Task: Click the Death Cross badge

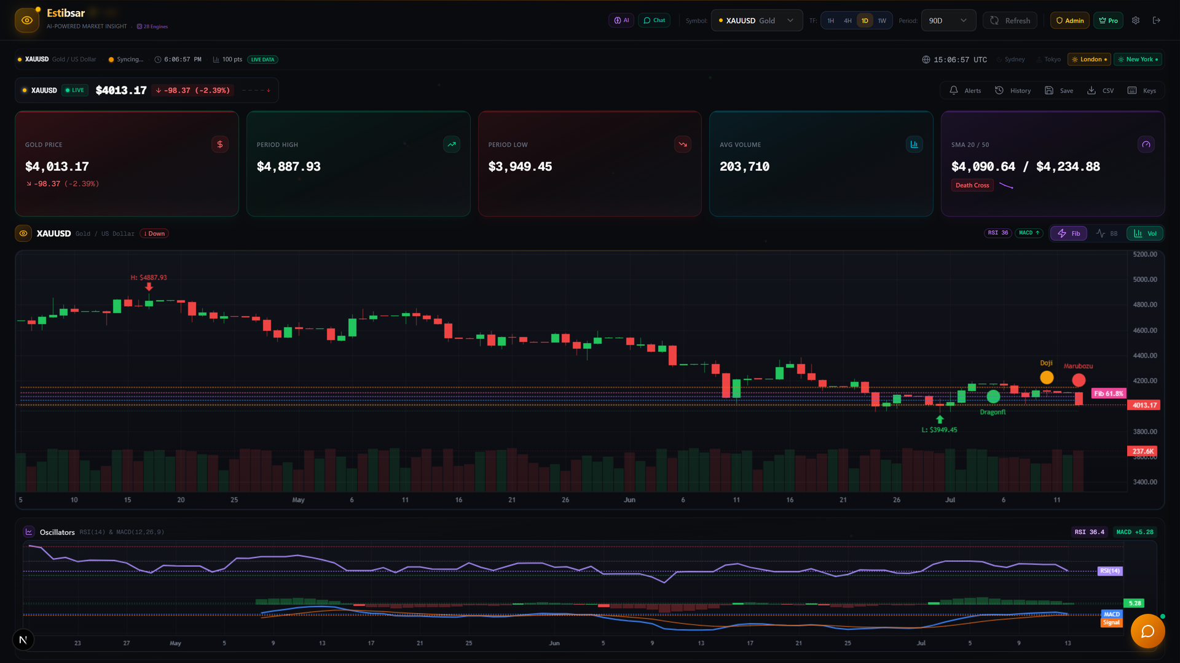Action: [972, 185]
